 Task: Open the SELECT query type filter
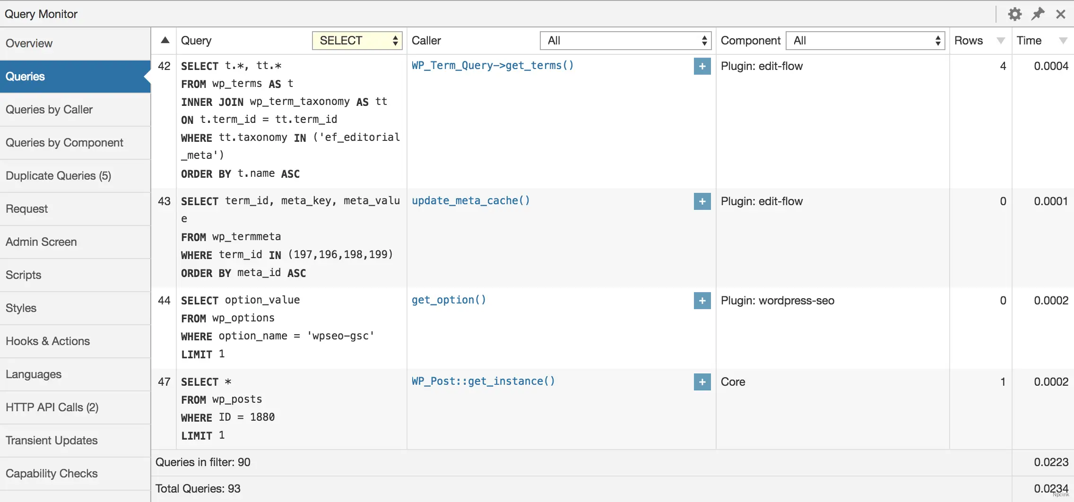tap(357, 40)
